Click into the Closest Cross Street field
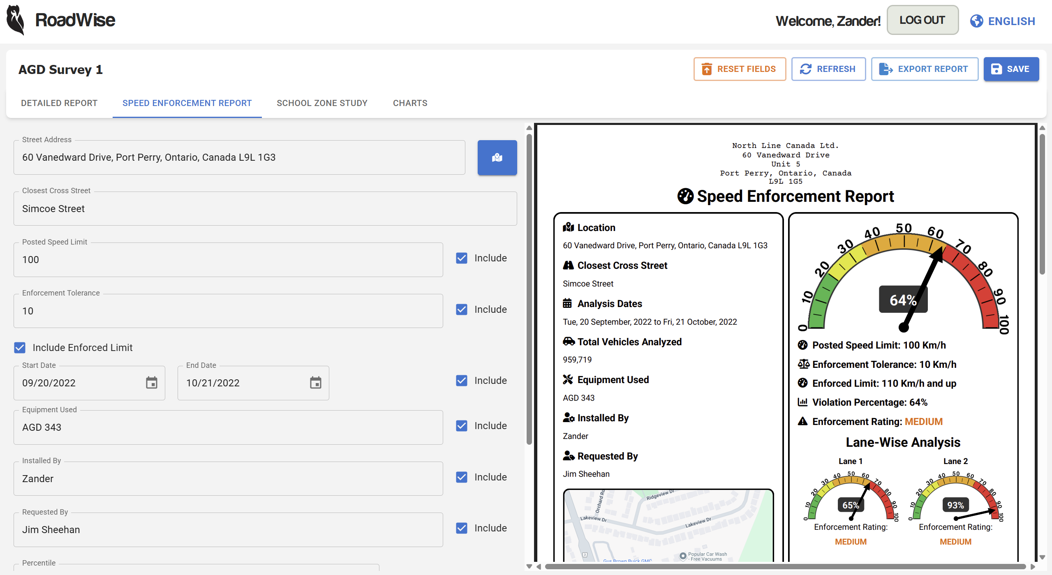The image size is (1052, 575). [x=265, y=209]
